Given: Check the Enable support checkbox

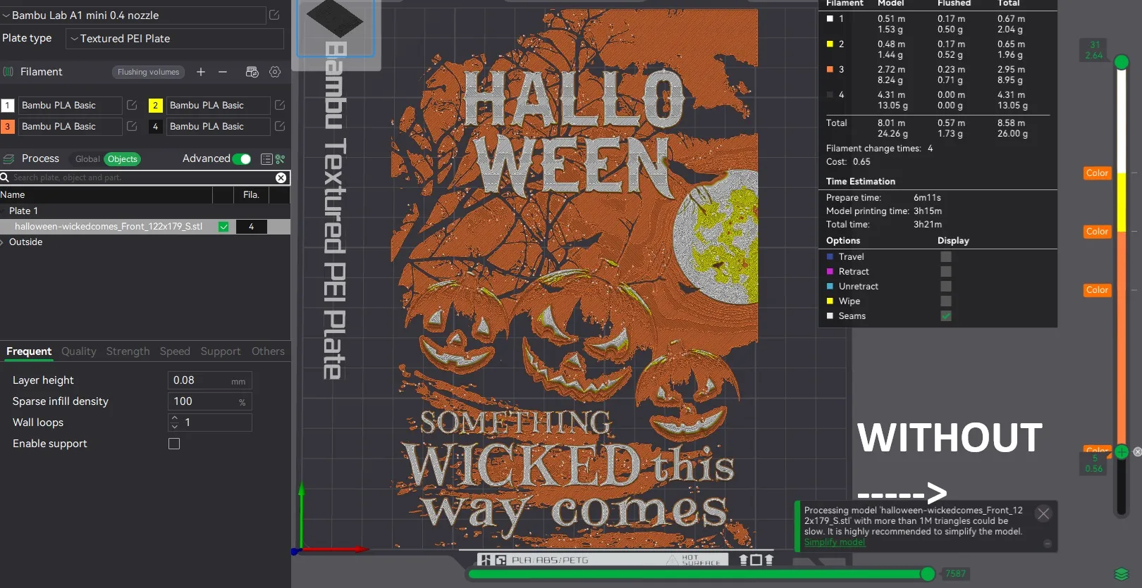Looking at the screenshot, I should 174,444.
